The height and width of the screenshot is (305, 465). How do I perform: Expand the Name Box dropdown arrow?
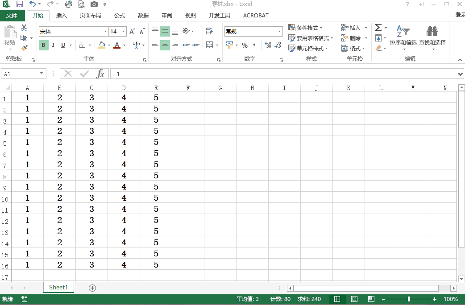[42, 74]
